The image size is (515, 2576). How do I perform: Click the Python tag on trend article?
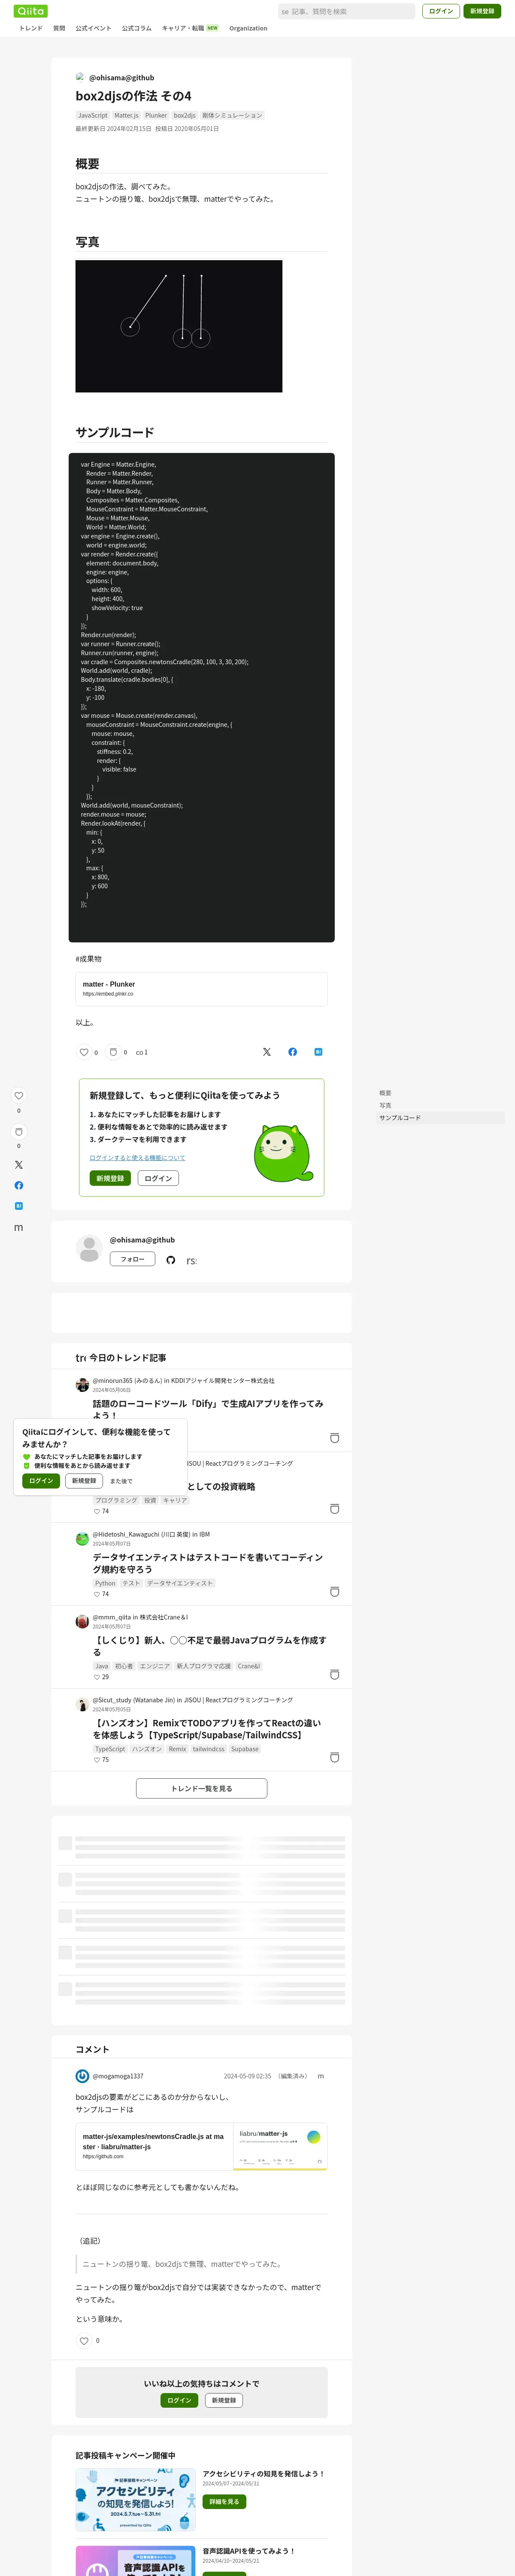pos(105,1583)
